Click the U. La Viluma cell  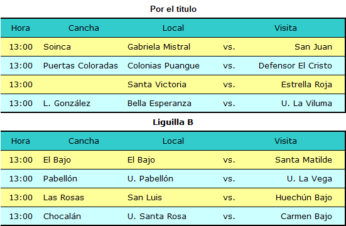tap(306, 104)
